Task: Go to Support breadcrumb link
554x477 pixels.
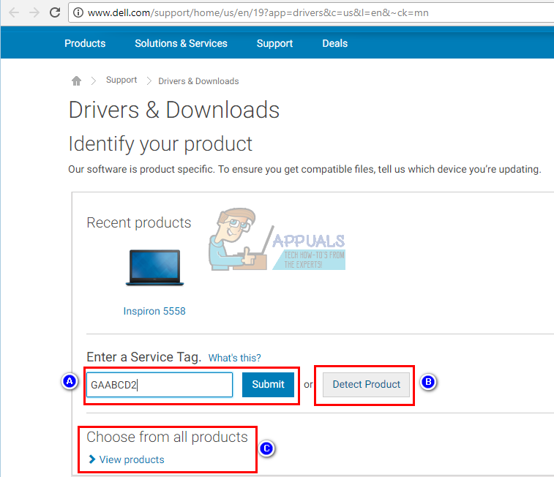Action: click(x=121, y=80)
